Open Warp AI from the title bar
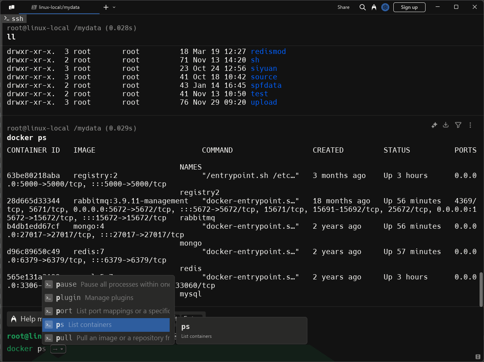484x362 pixels. click(x=374, y=7)
